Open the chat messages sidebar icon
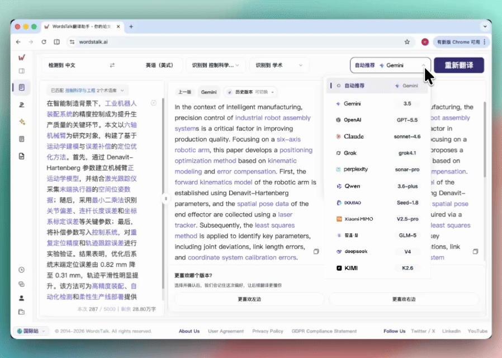The width and height of the screenshot is (502, 358). [21, 284]
